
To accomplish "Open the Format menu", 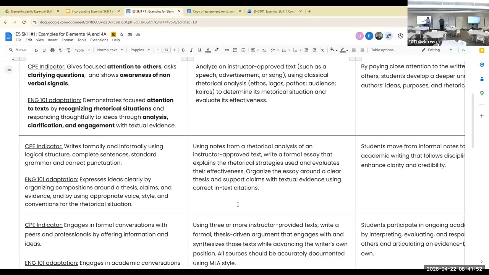I will pyautogui.click(x=67, y=40).
